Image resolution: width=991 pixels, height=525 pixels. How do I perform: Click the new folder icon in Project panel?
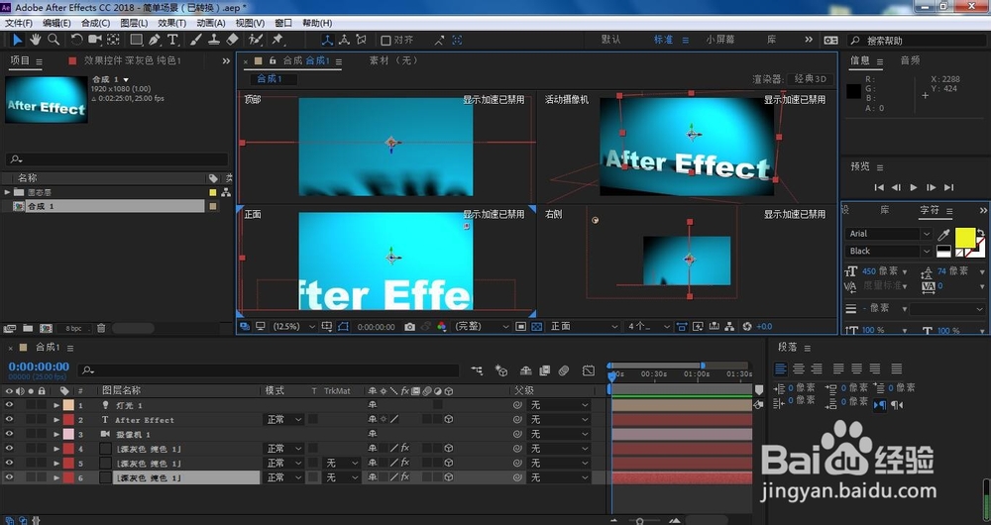pos(28,329)
